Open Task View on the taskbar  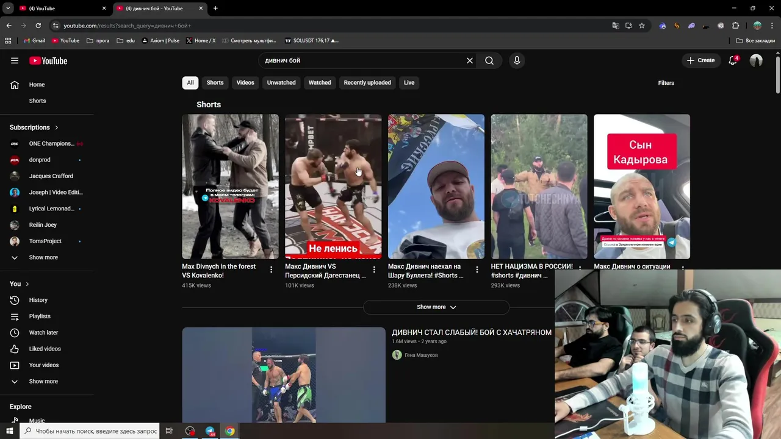tap(169, 431)
